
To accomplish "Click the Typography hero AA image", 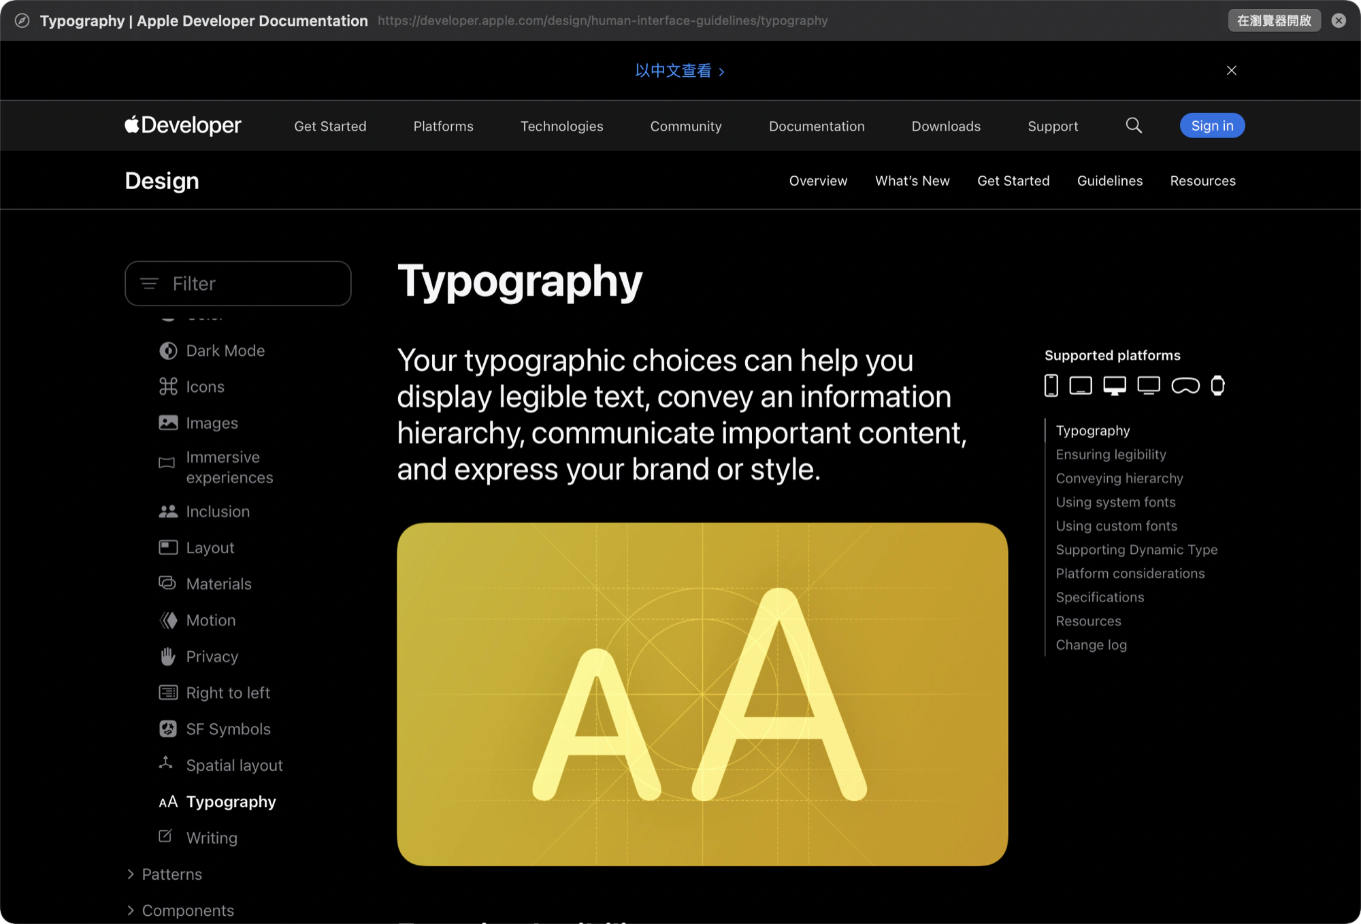I will click(x=702, y=694).
